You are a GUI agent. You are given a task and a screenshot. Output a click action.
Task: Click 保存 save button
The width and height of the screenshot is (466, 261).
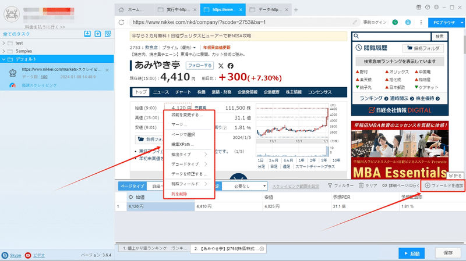tap(448, 253)
